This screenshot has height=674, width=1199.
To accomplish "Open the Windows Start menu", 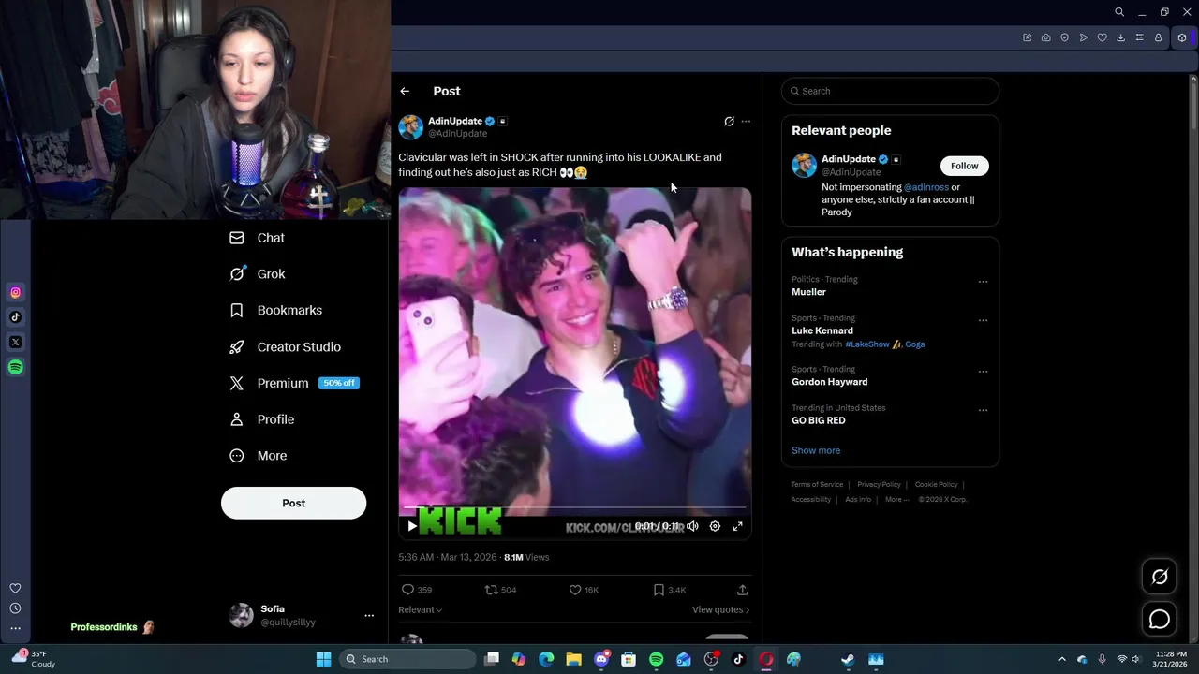I will [x=323, y=659].
